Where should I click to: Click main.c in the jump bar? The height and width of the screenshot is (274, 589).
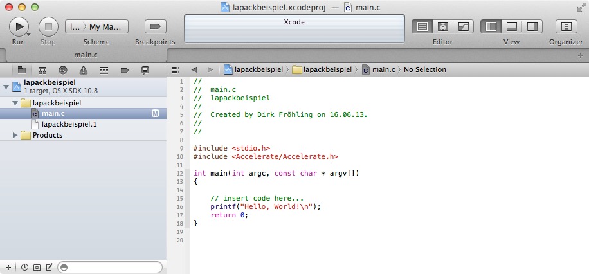tap(383, 69)
